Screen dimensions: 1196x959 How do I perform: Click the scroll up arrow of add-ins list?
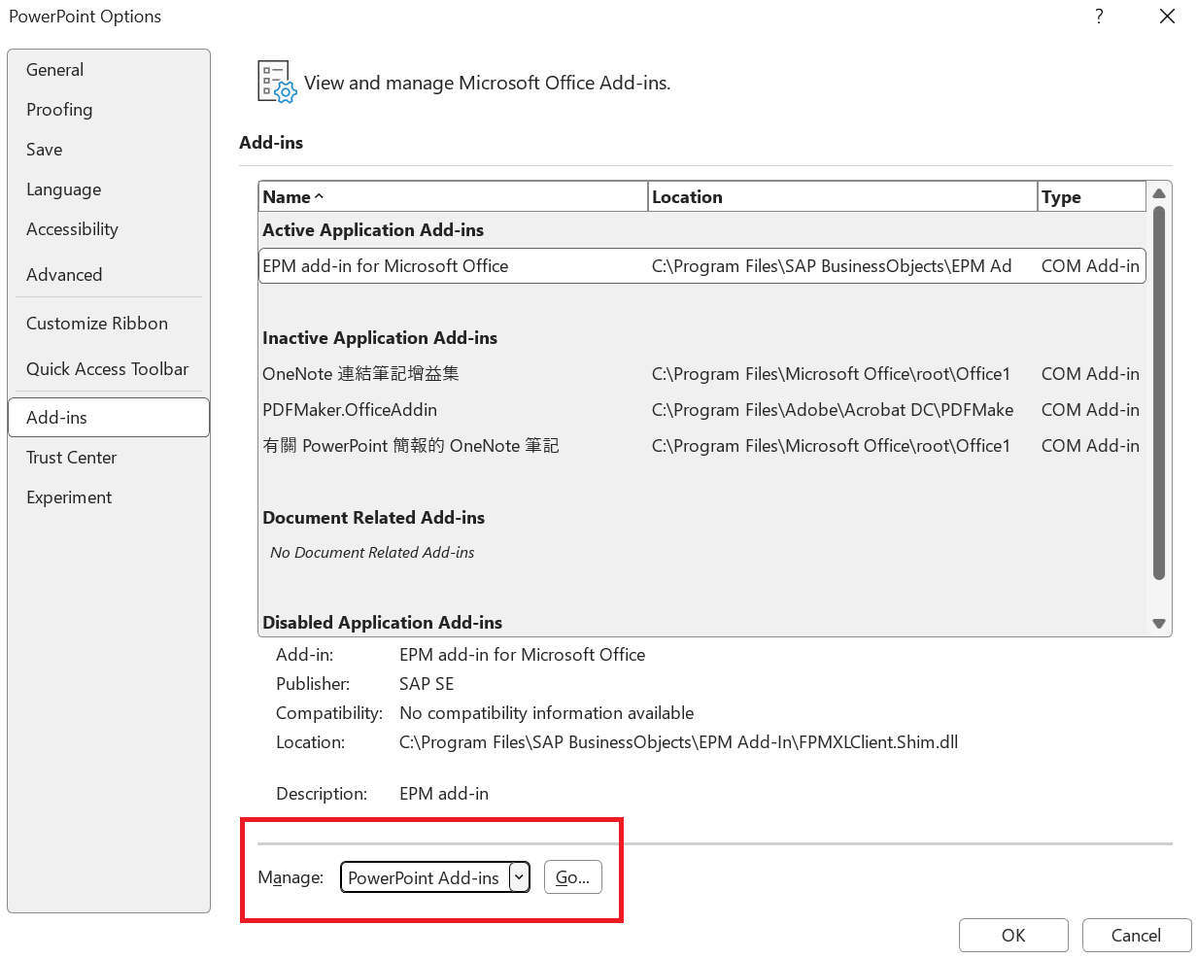[x=1159, y=193]
